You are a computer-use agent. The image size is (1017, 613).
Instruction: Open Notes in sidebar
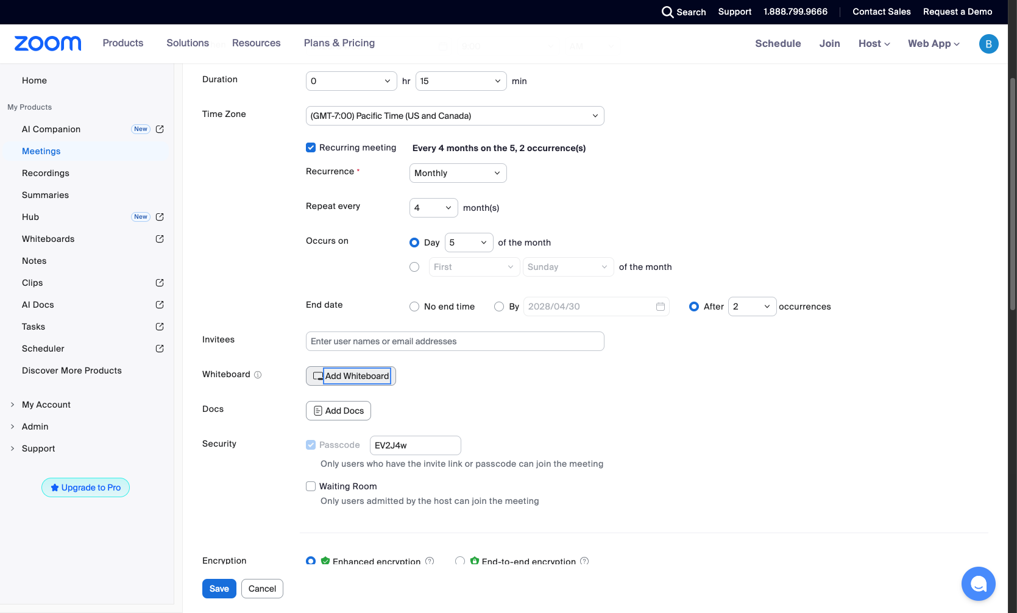click(x=34, y=261)
